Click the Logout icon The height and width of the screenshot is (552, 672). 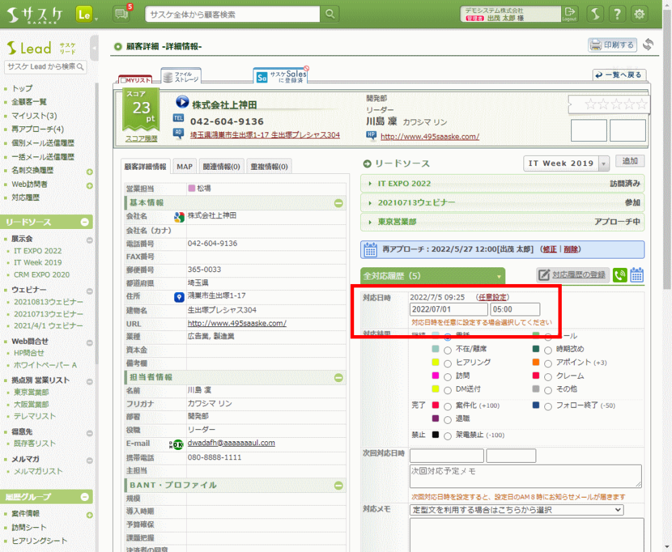click(x=570, y=13)
